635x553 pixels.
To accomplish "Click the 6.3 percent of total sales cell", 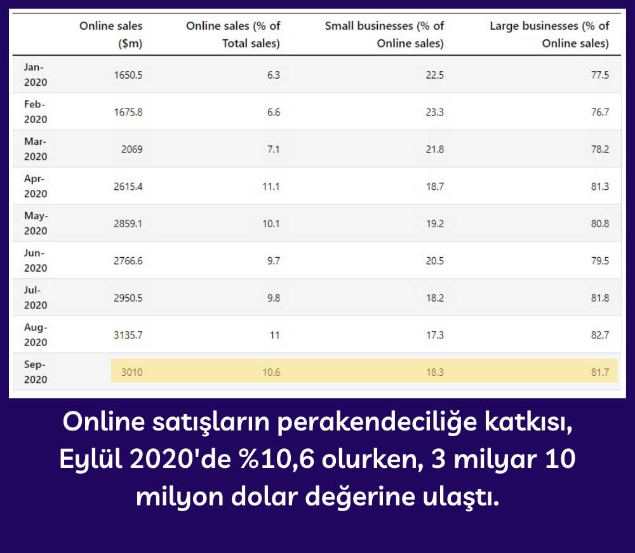I will coord(274,75).
